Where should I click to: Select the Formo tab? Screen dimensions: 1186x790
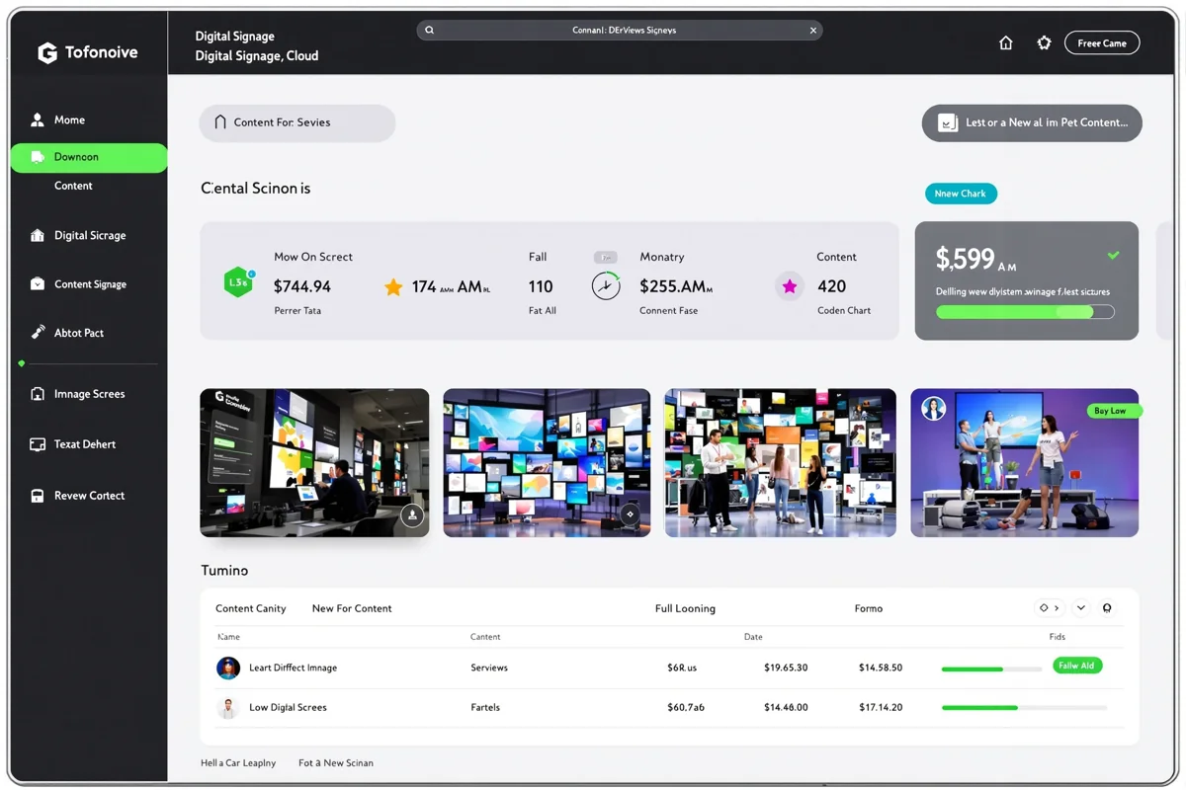point(869,608)
